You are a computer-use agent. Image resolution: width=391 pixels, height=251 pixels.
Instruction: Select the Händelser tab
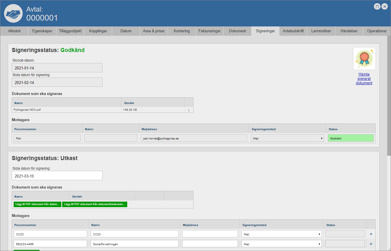pos(349,31)
